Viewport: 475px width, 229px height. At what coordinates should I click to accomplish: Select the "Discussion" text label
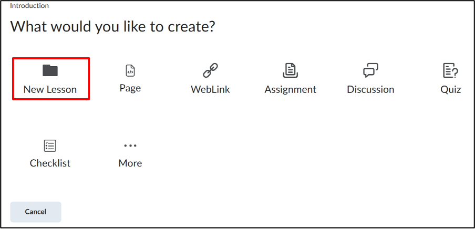tap(370, 89)
